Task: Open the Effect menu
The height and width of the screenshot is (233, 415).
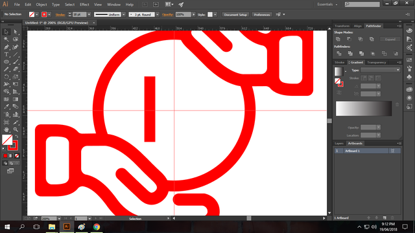Action: 84,5
